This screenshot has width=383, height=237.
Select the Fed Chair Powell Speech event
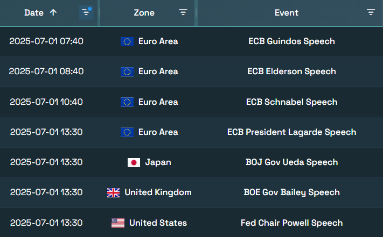291,223
